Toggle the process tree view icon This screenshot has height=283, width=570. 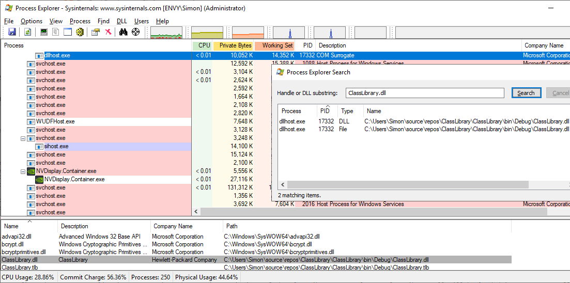pos(56,32)
